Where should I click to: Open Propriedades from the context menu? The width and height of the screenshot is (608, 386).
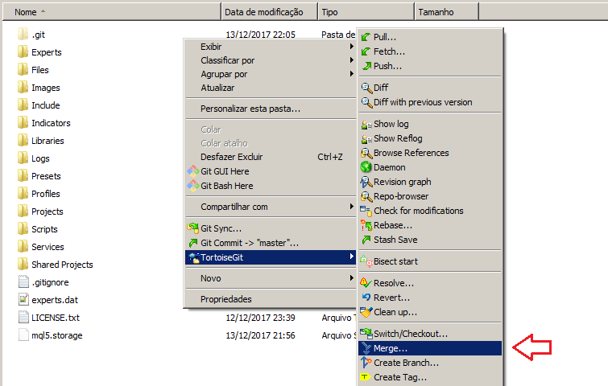point(226,299)
